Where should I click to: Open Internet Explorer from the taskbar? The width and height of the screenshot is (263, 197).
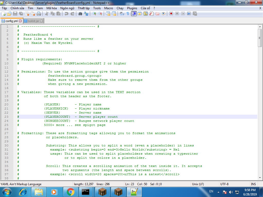(x=23, y=192)
